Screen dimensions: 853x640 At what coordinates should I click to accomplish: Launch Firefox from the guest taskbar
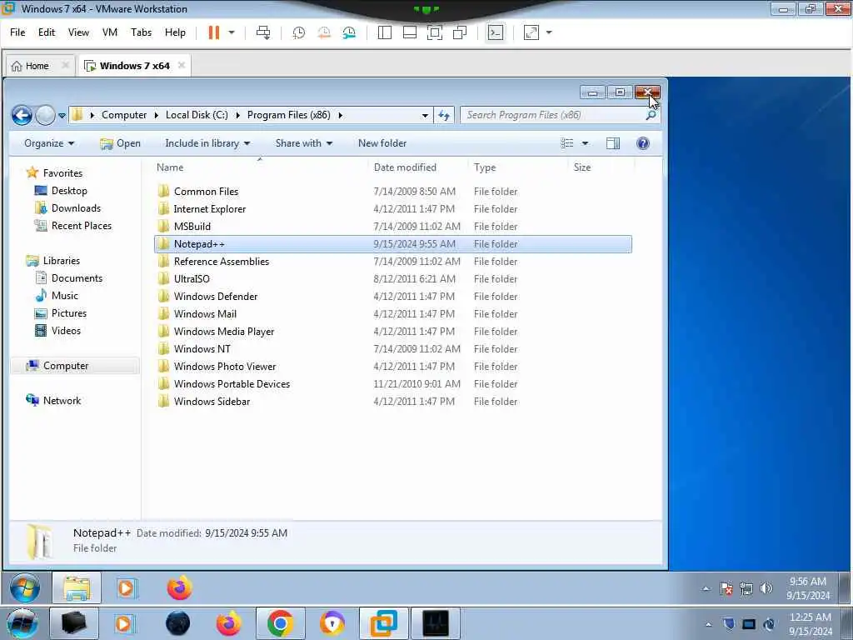(x=180, y=588)
